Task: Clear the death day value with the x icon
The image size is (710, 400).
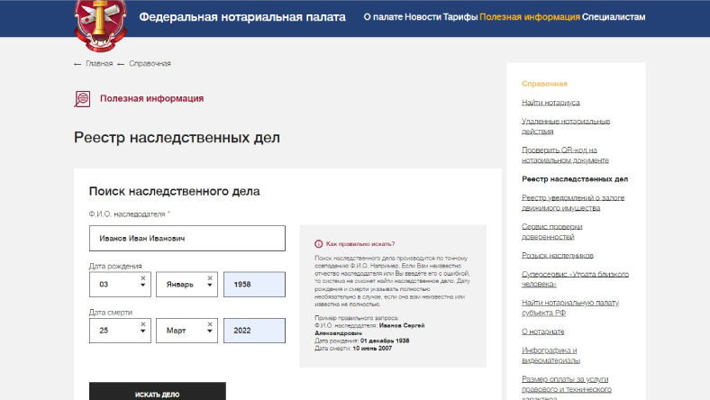Action: (143, 324)
